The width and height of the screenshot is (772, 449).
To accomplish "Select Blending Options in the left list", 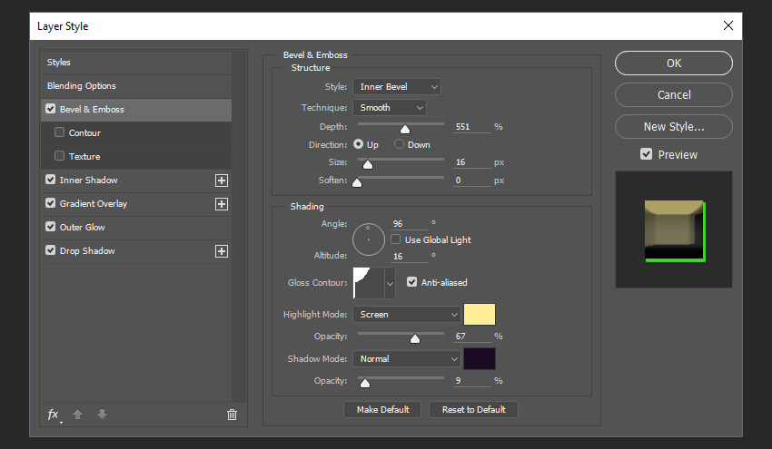I will click(82, 86).
